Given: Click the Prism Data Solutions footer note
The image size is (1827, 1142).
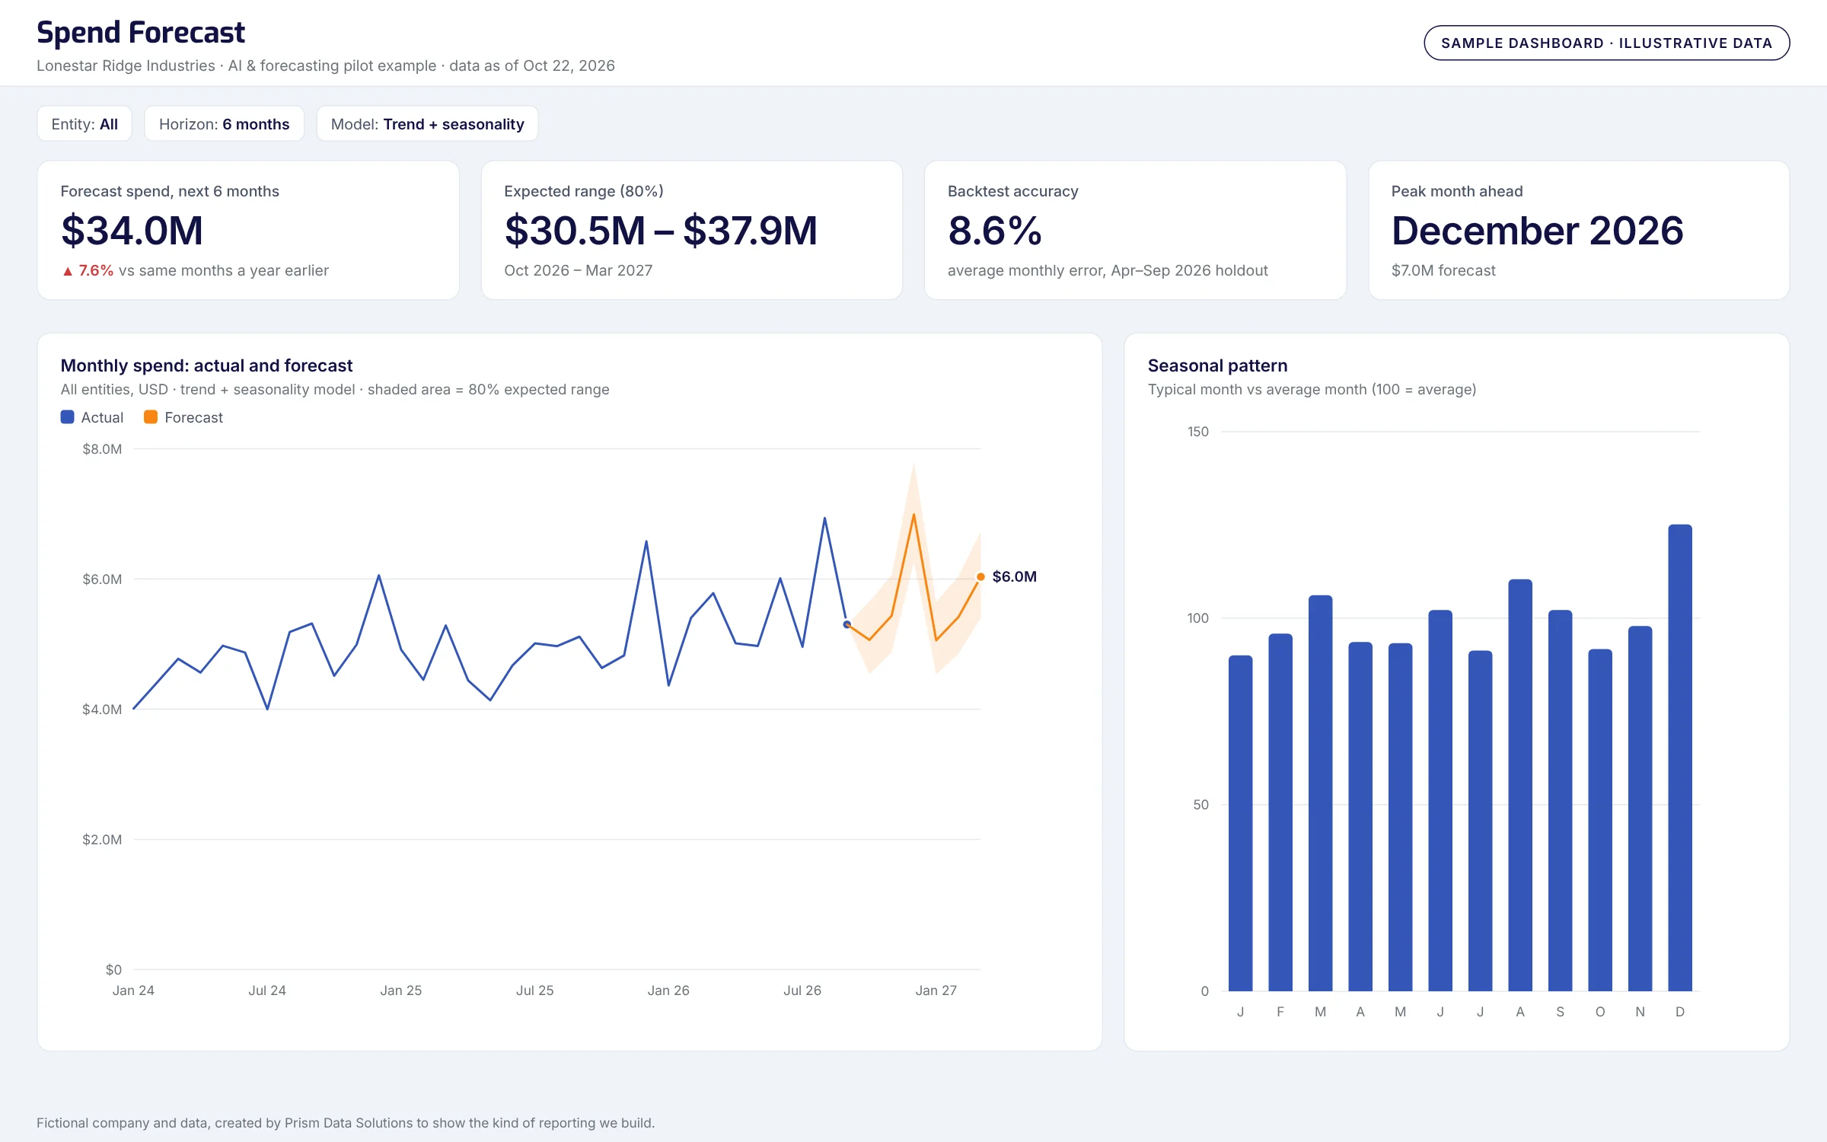Looking at the screenshot, I should 346,1123.
